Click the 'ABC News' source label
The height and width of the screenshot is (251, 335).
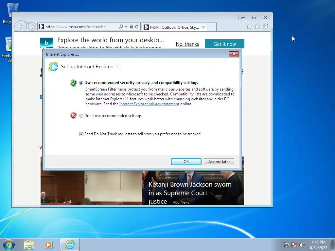[181, 202]
